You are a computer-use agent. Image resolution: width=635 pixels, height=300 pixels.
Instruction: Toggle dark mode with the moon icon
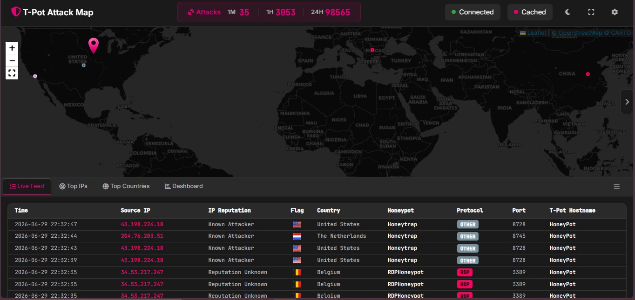[x=568, y=12]
